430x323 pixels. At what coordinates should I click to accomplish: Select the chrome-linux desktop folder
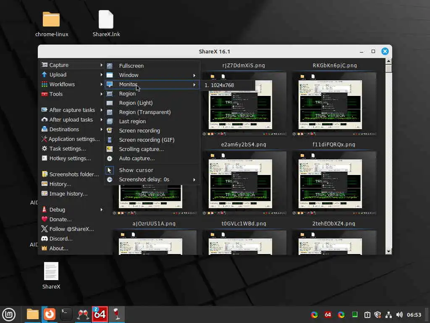point(52,24)
